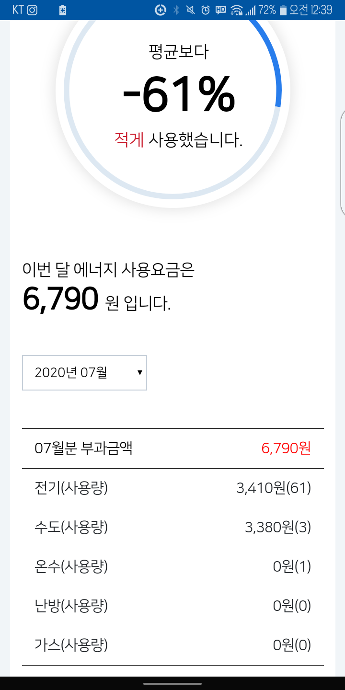
Task: Tap the 수도(사용량) row
Action: [172, 528]
